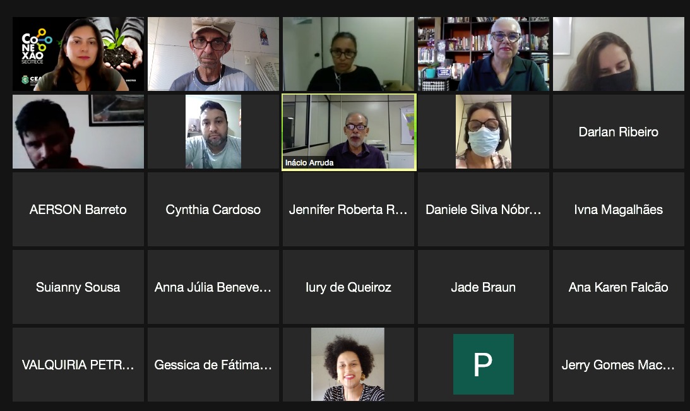The height and width of the screenshot is (411, 690).
Task: Select the AERSON Barreto participant tile
Action: [78, 210]
